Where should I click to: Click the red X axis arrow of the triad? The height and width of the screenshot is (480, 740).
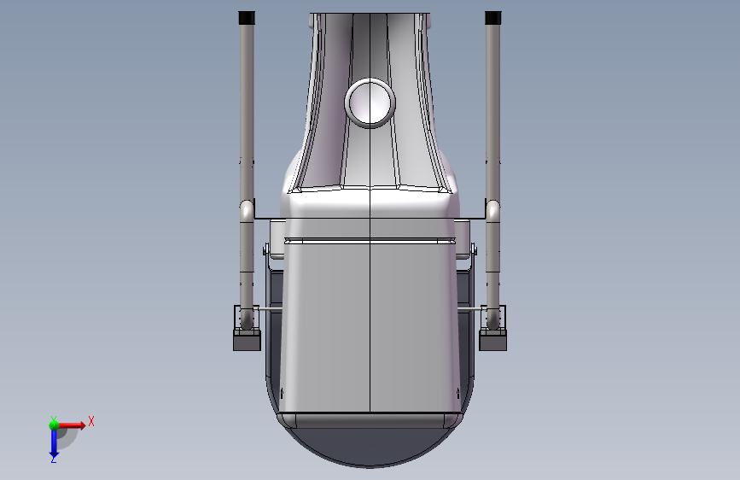72,425
